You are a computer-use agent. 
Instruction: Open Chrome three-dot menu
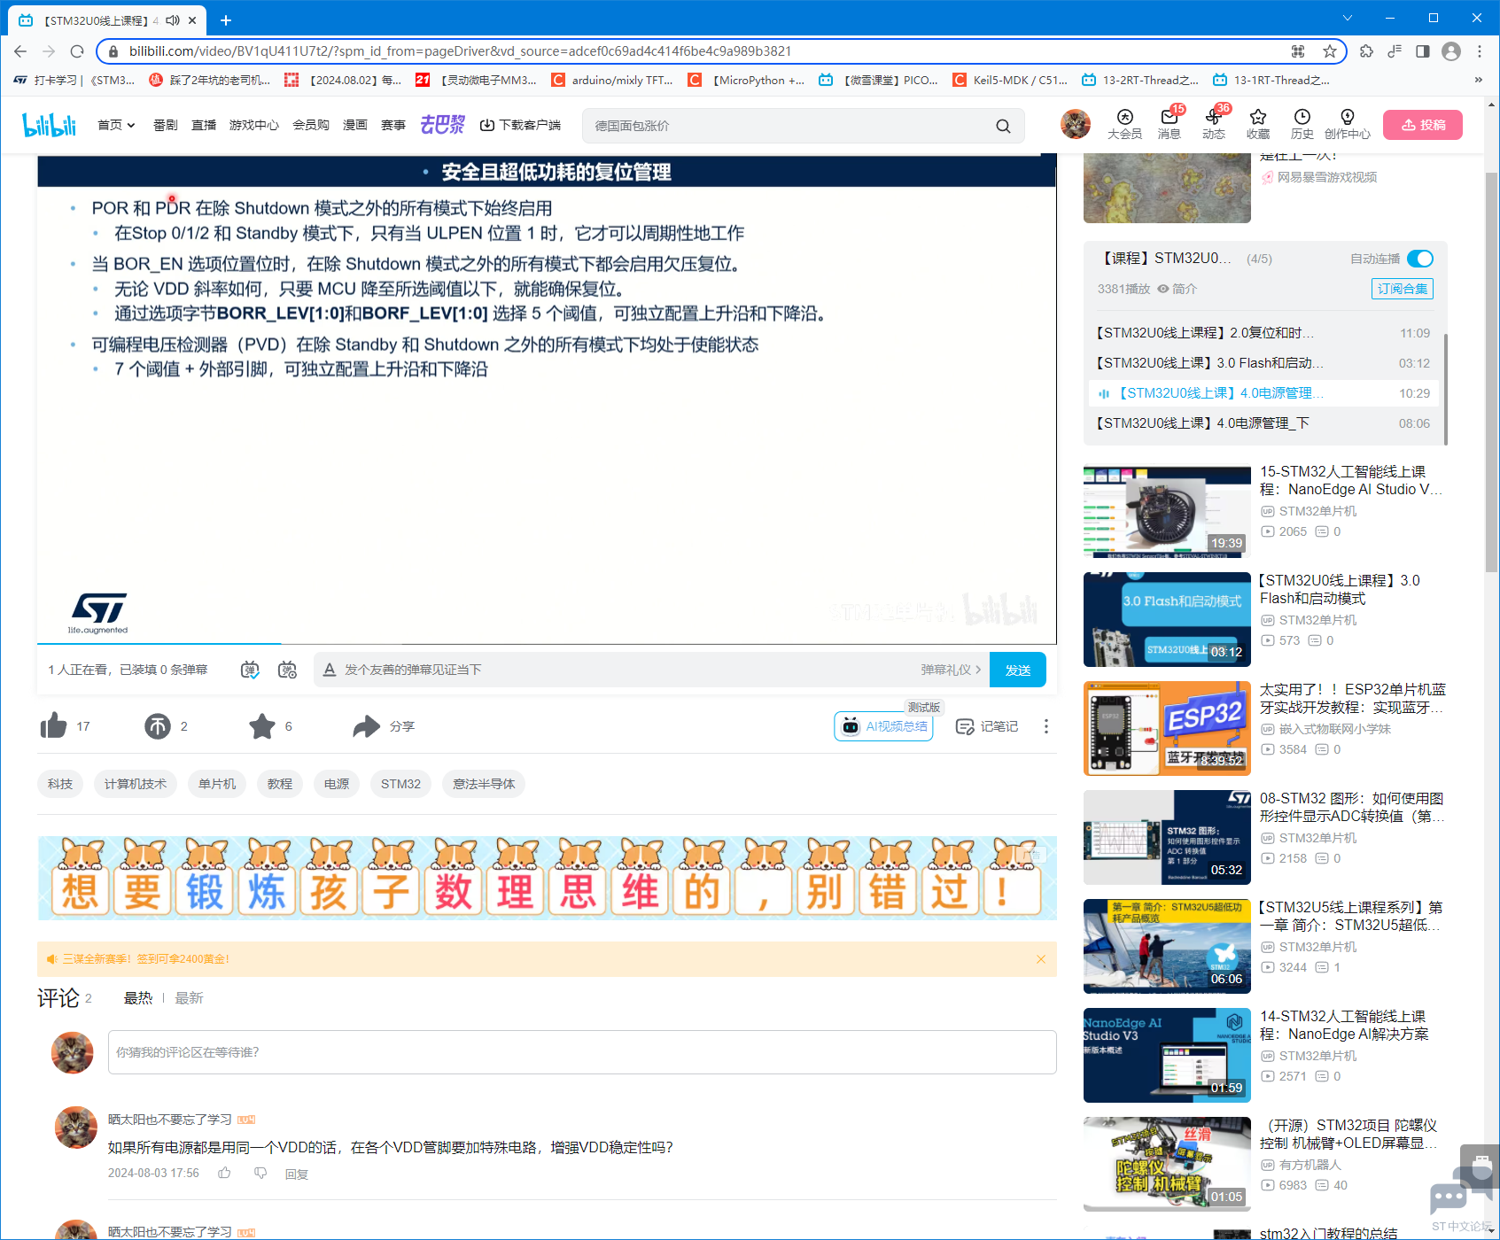coord(1480,51)
